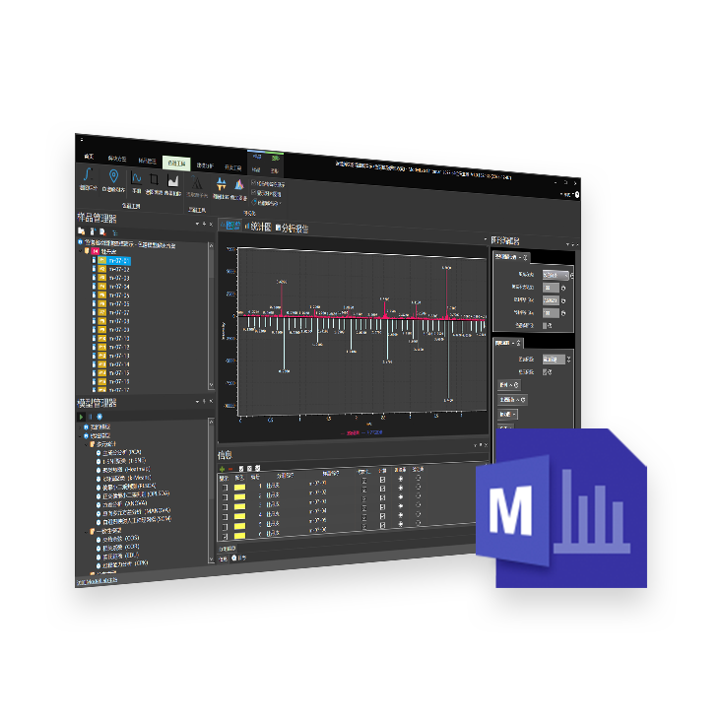Viewport: 721px width, 721px height.
Task: Click the location pin icon in ribbon
Action: [113, 176]
